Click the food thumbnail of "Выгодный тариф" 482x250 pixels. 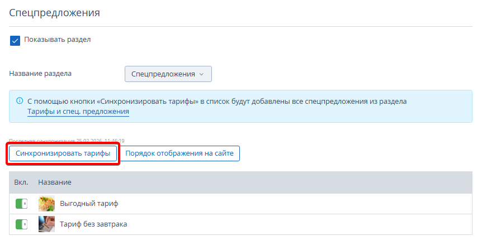click(x=46, y=204)
